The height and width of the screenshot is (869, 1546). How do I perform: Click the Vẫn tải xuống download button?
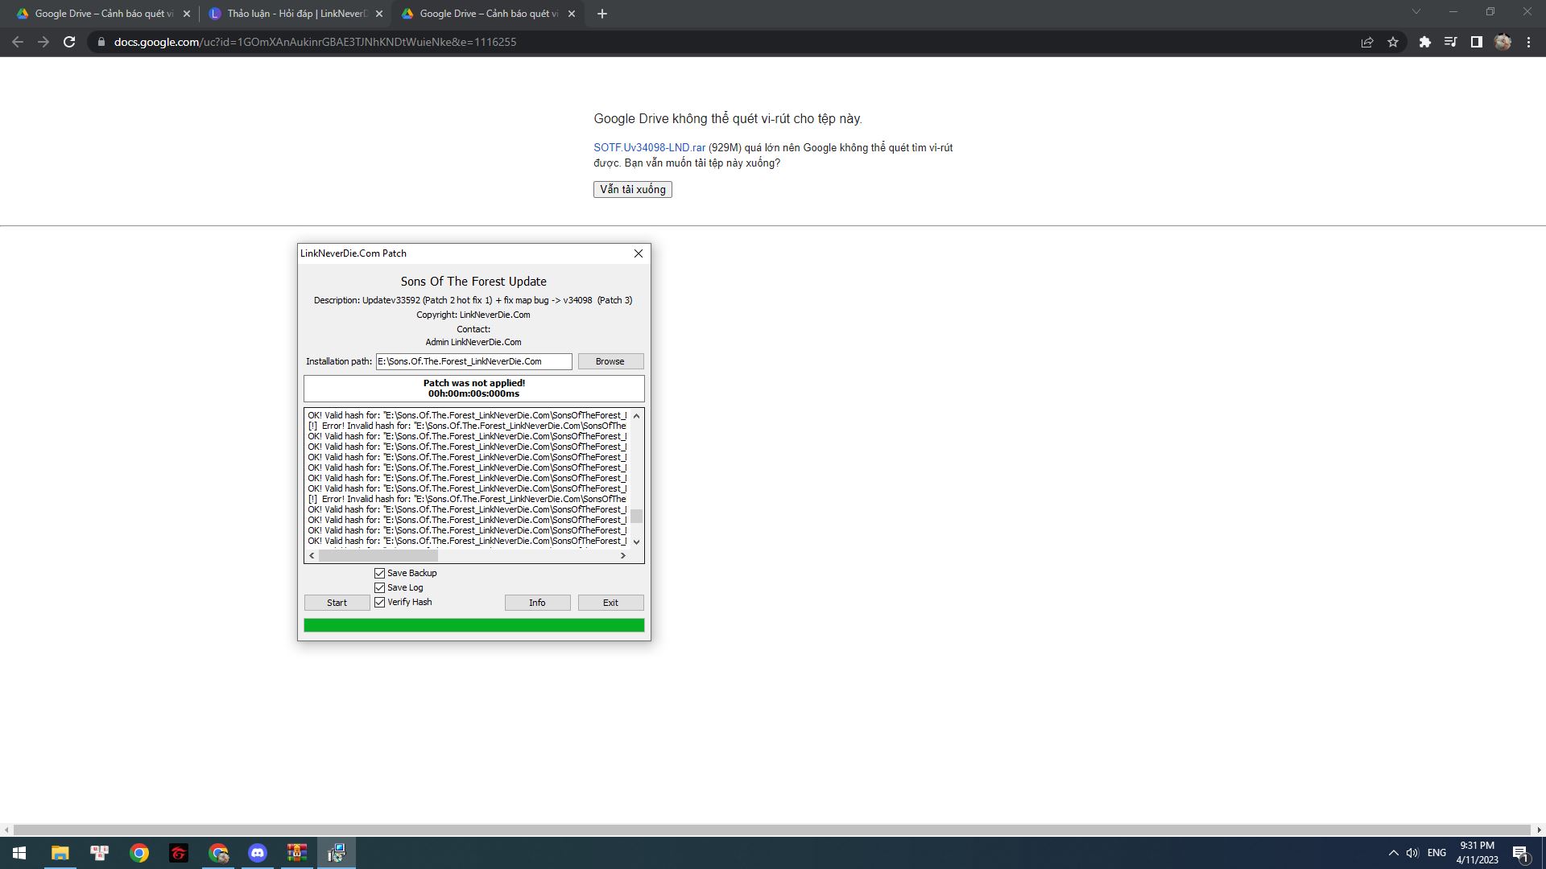[x=633, y=190]
